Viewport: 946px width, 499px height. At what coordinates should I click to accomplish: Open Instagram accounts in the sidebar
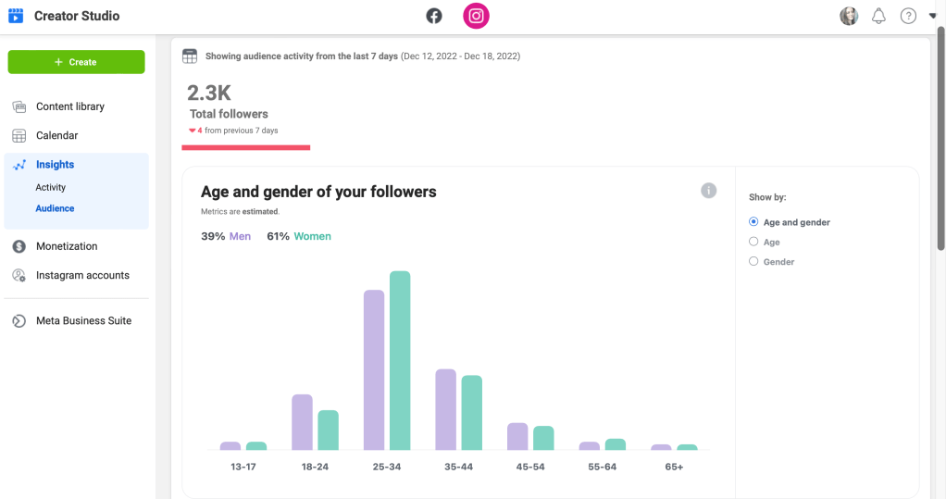82,275
